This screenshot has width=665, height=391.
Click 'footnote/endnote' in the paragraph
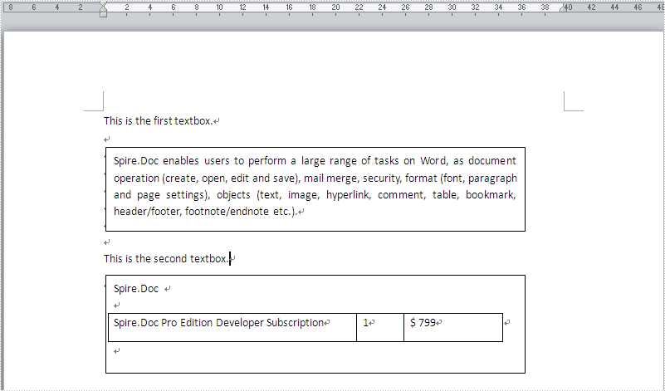(x=227, y=211)
